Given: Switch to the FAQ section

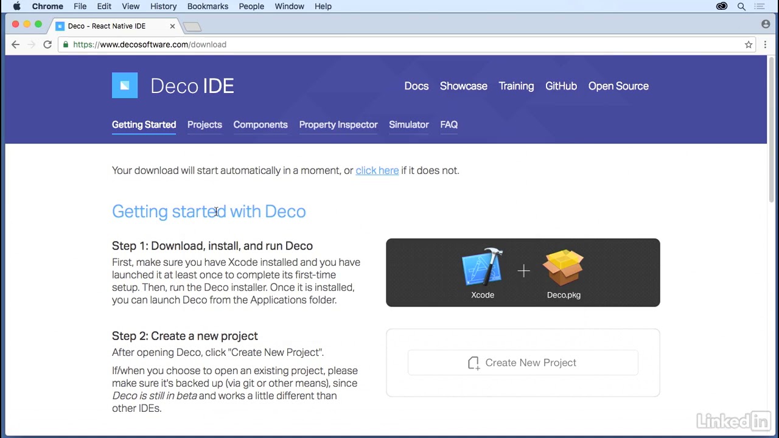Looking at the screenshot, I should (x=449, y=125).
